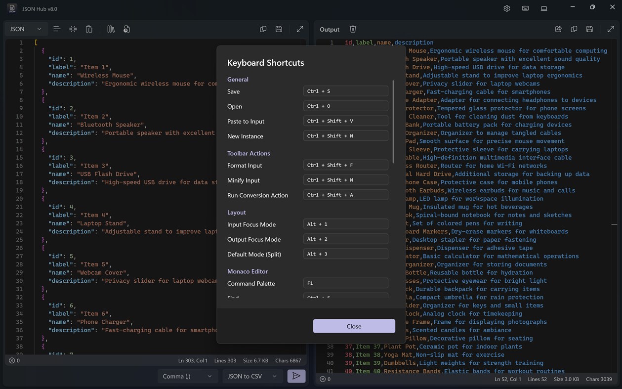Open the JSON to CSV conversion dropdown
Screen dimensions: 622x389
(x=252, y=376)
